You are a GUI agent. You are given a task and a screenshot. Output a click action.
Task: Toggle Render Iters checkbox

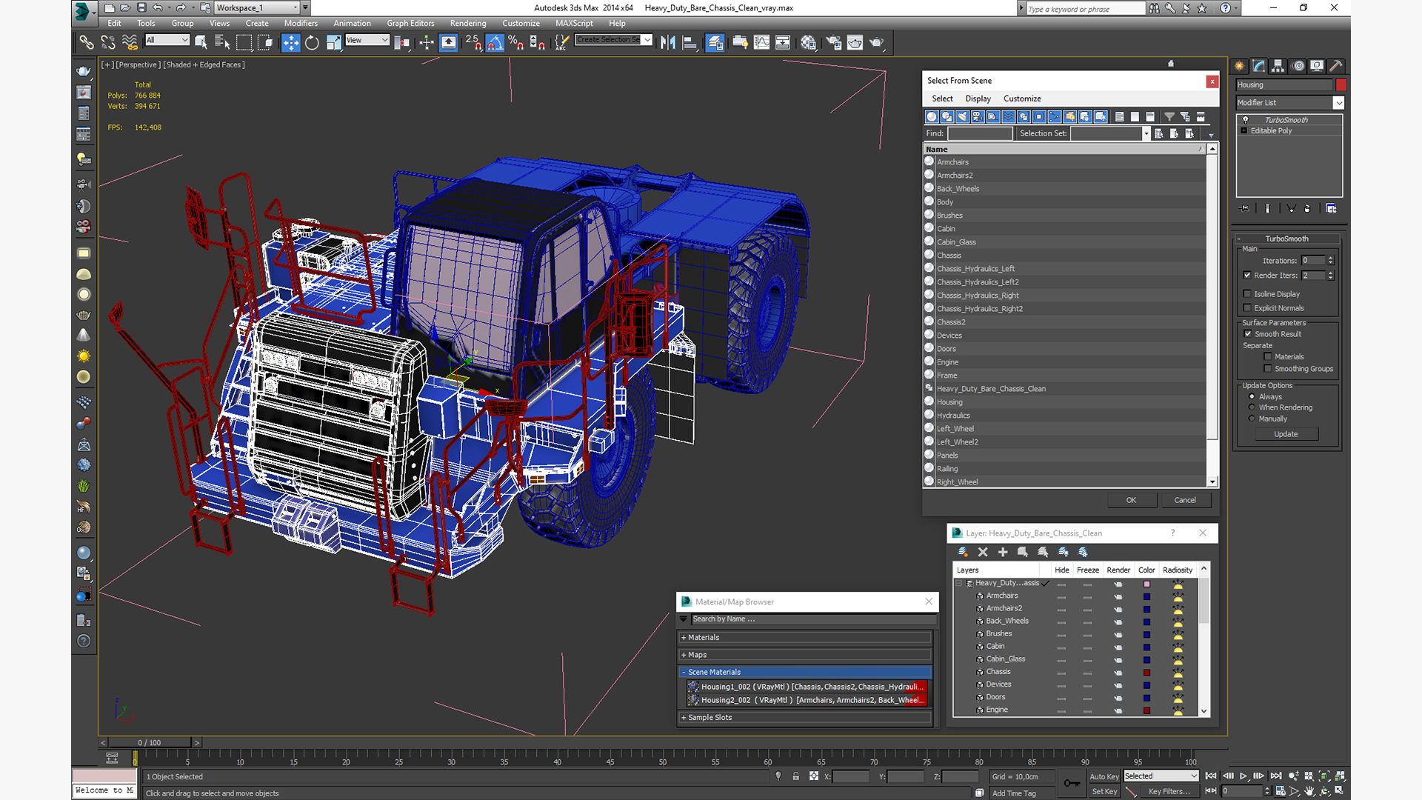tap(1247, 276)
